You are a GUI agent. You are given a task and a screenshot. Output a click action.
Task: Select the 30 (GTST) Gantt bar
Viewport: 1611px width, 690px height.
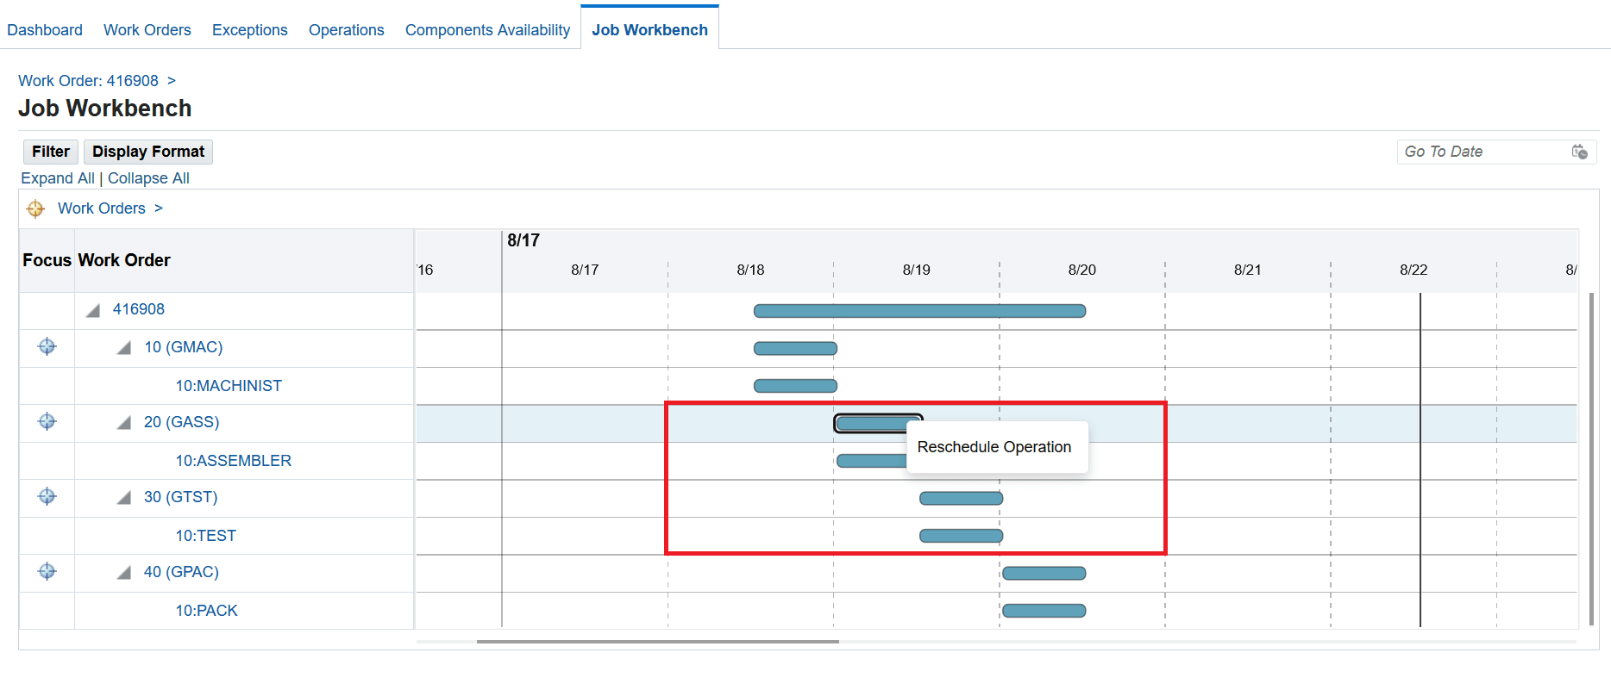[961, 498]
